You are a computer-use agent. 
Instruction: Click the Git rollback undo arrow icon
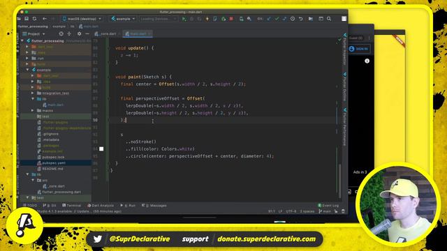pyautogui.click(x=300, y=19)
